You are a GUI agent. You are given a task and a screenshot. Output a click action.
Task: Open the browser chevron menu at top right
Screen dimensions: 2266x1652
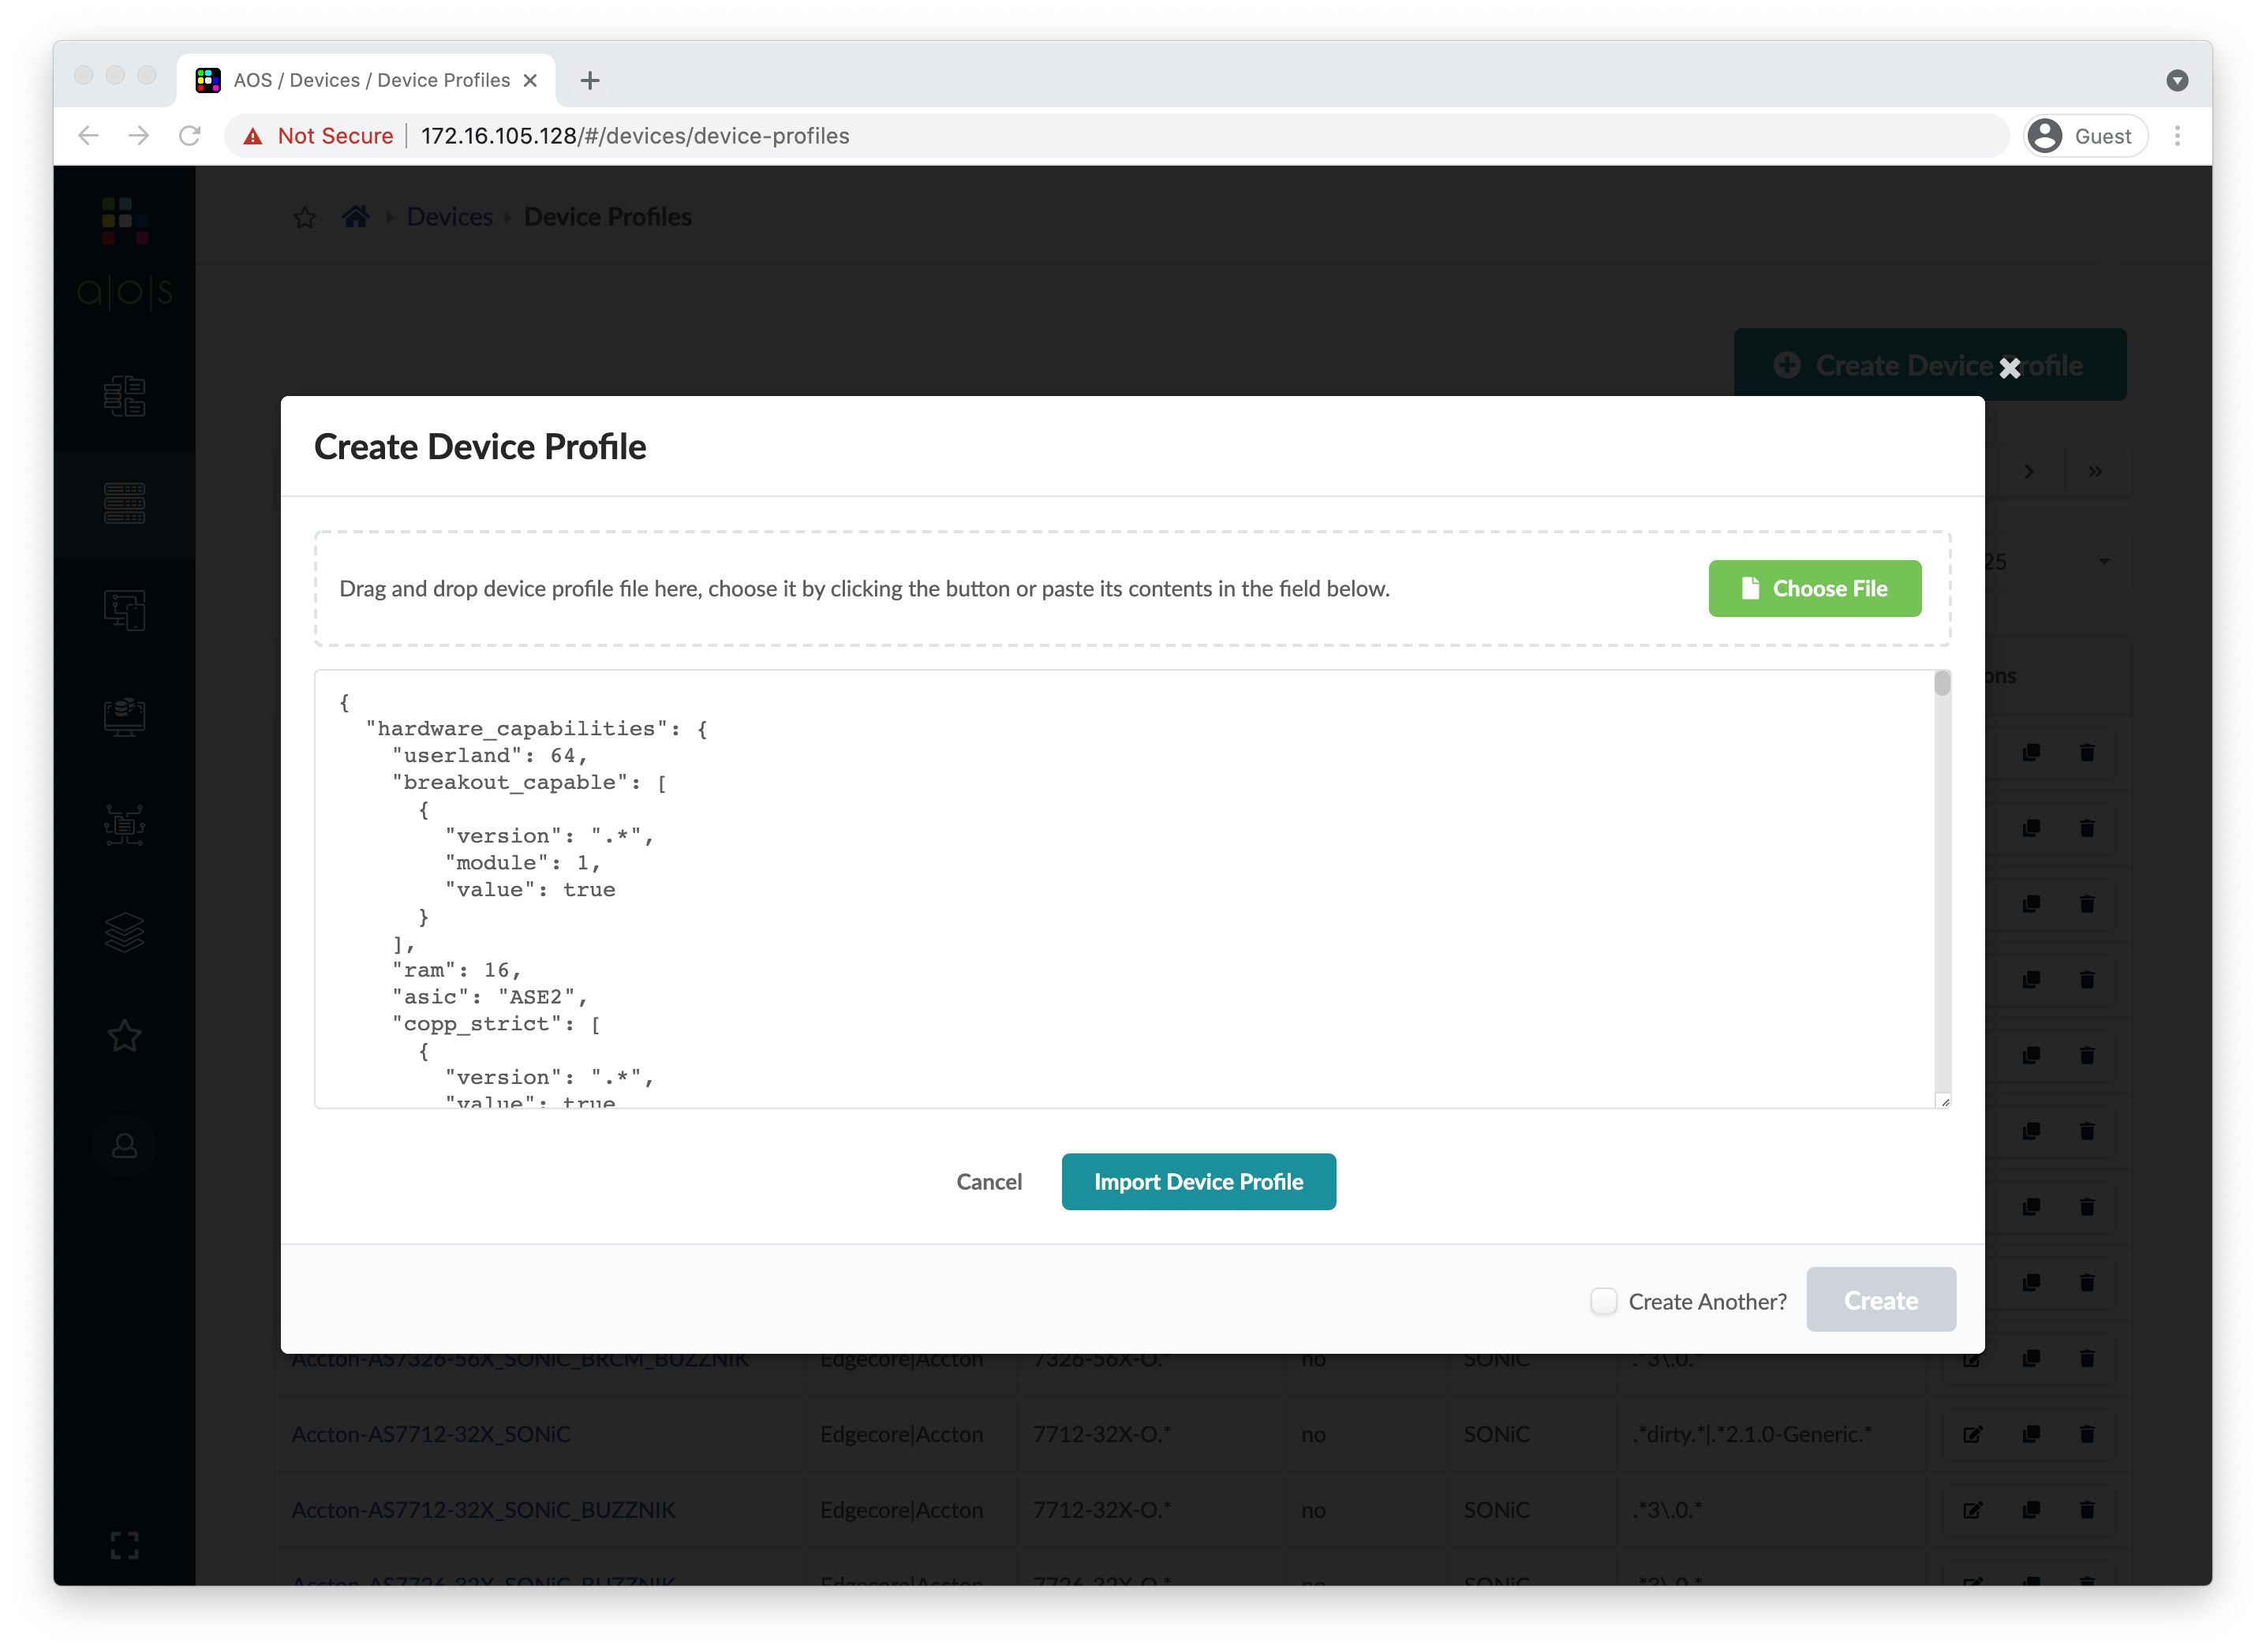[2178, 80]
